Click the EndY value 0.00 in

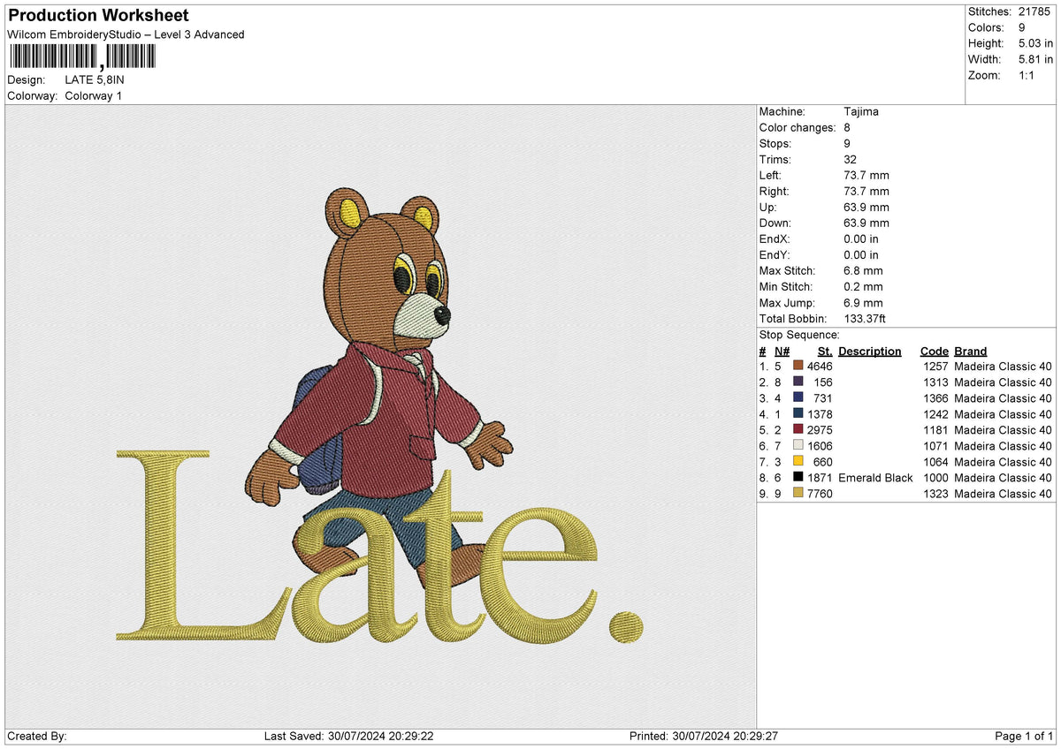pos(862,254)
